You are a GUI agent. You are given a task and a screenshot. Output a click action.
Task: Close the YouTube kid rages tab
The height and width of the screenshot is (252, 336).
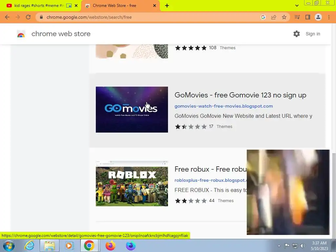pos(76,6)
